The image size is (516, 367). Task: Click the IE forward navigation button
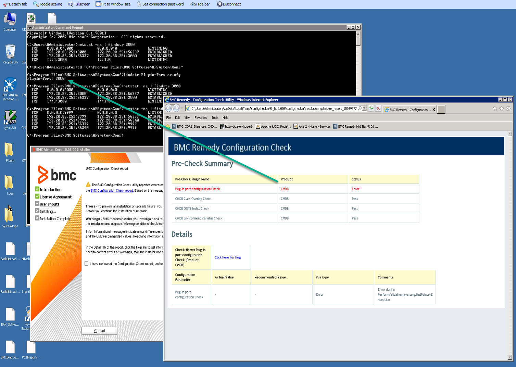pyautogui.click(x=176, y=108)
